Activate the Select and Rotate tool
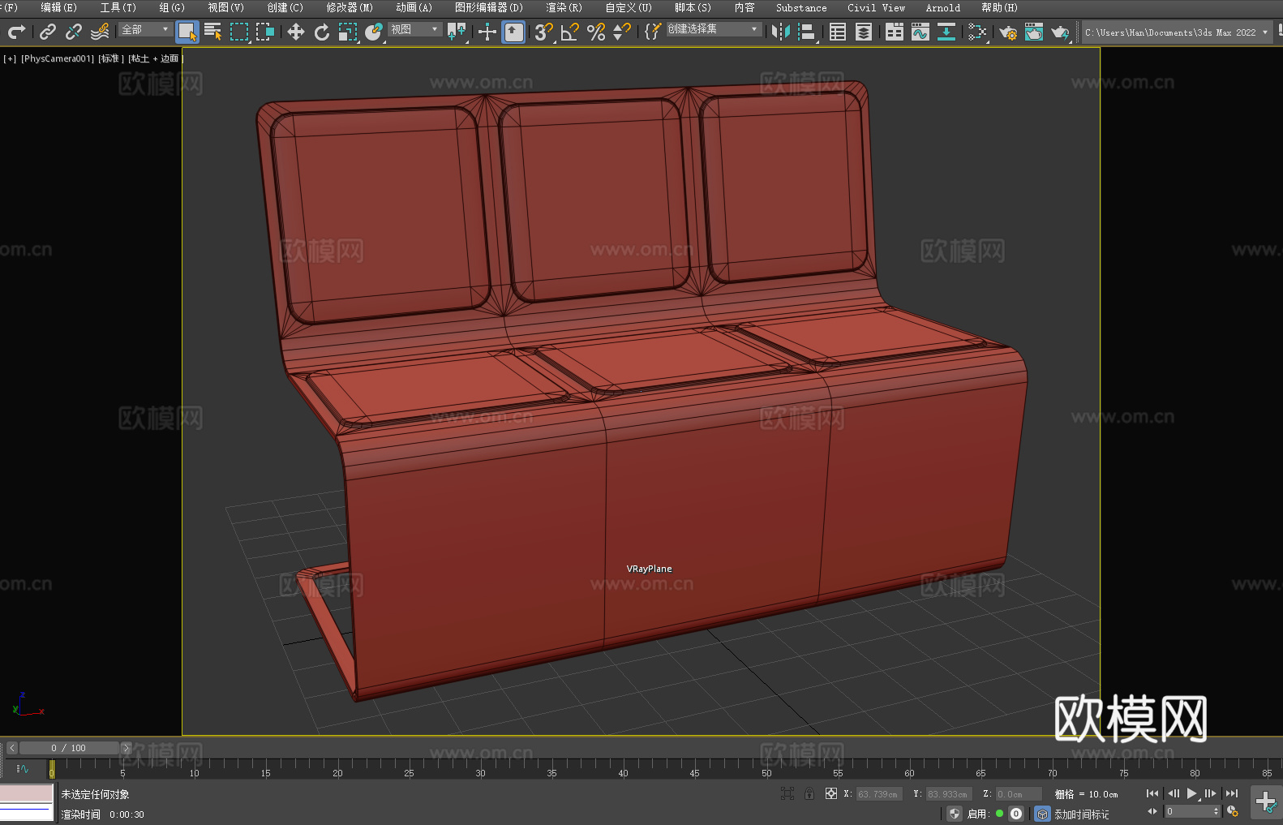Image resolution: width=1283 pixels, height=825 pixels. [322, 32]
